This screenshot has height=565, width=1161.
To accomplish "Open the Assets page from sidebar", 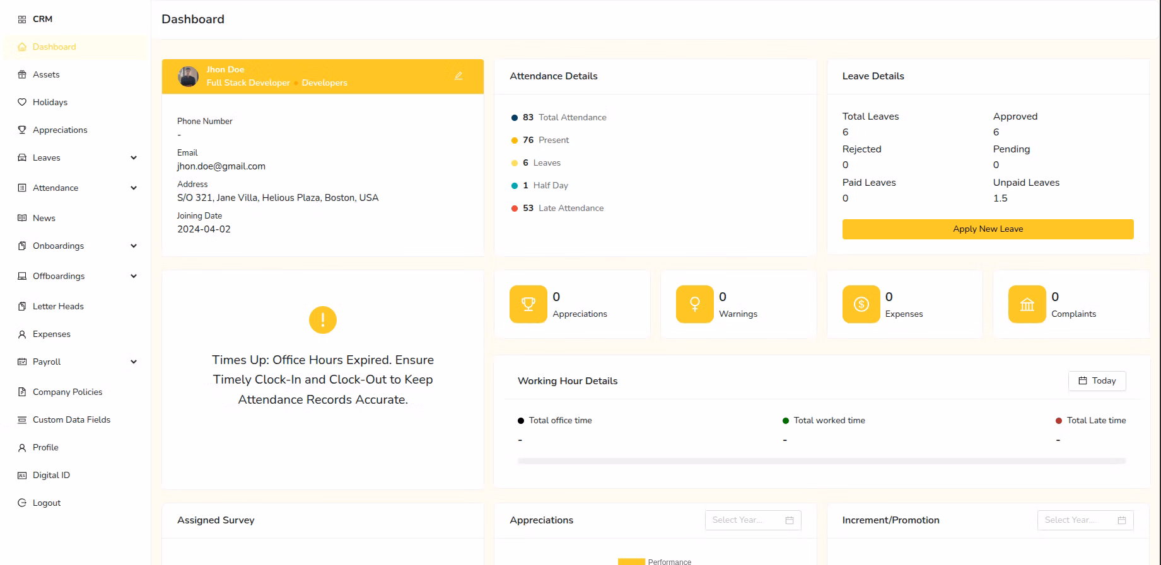I will [x=46, y=74].
